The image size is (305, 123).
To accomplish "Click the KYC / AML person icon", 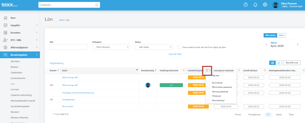I will (6, 40).
